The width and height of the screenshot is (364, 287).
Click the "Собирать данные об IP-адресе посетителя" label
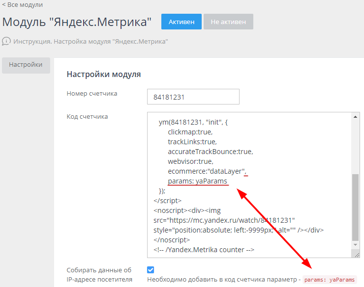pyautogui.click(x=99, y=275)
